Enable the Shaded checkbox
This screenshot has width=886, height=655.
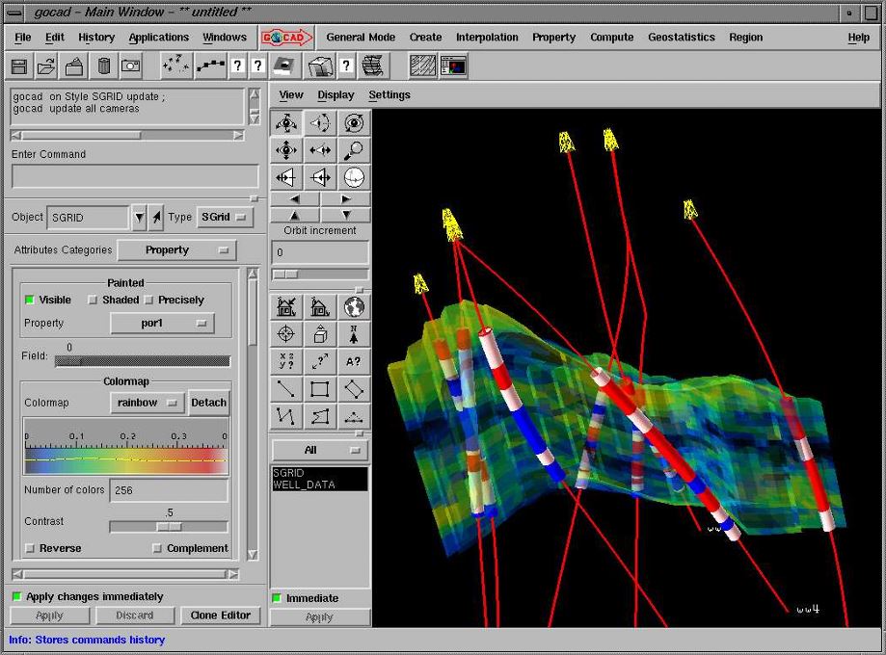[93, 300]
